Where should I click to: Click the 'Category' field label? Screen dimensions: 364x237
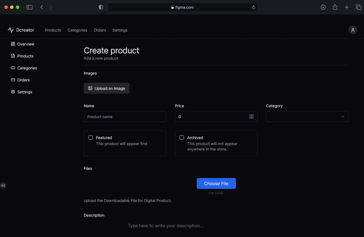[274, 106]
